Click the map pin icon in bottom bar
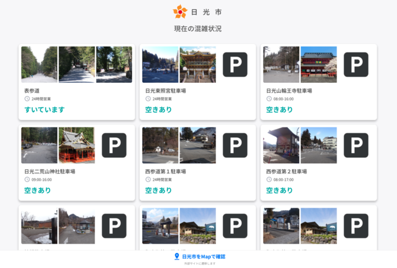This screenshot has height=268, width=397. click(x=177, y=256)
